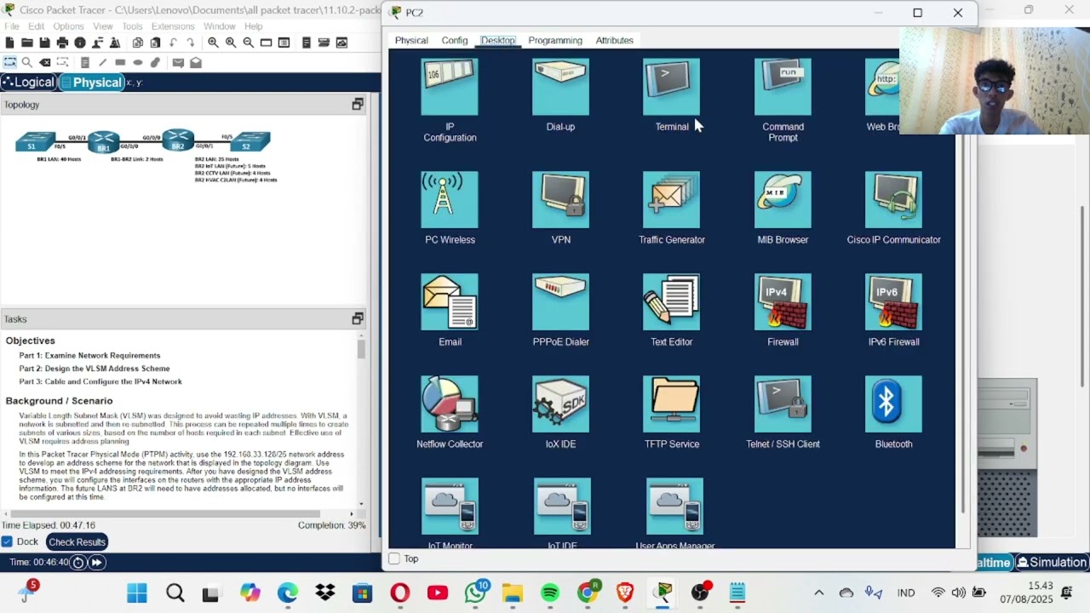Open the Telnet / SSH Client
The width and height of the screenshot is (1090, 613).
pyautogui.click(x=783, y=404)
